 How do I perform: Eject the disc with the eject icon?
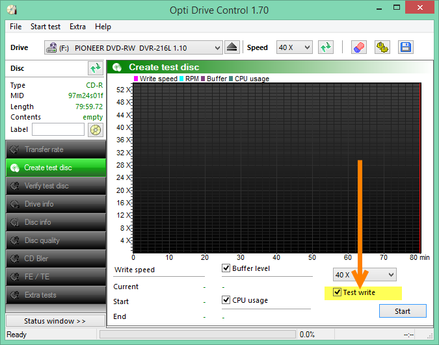tap(232, 47)
